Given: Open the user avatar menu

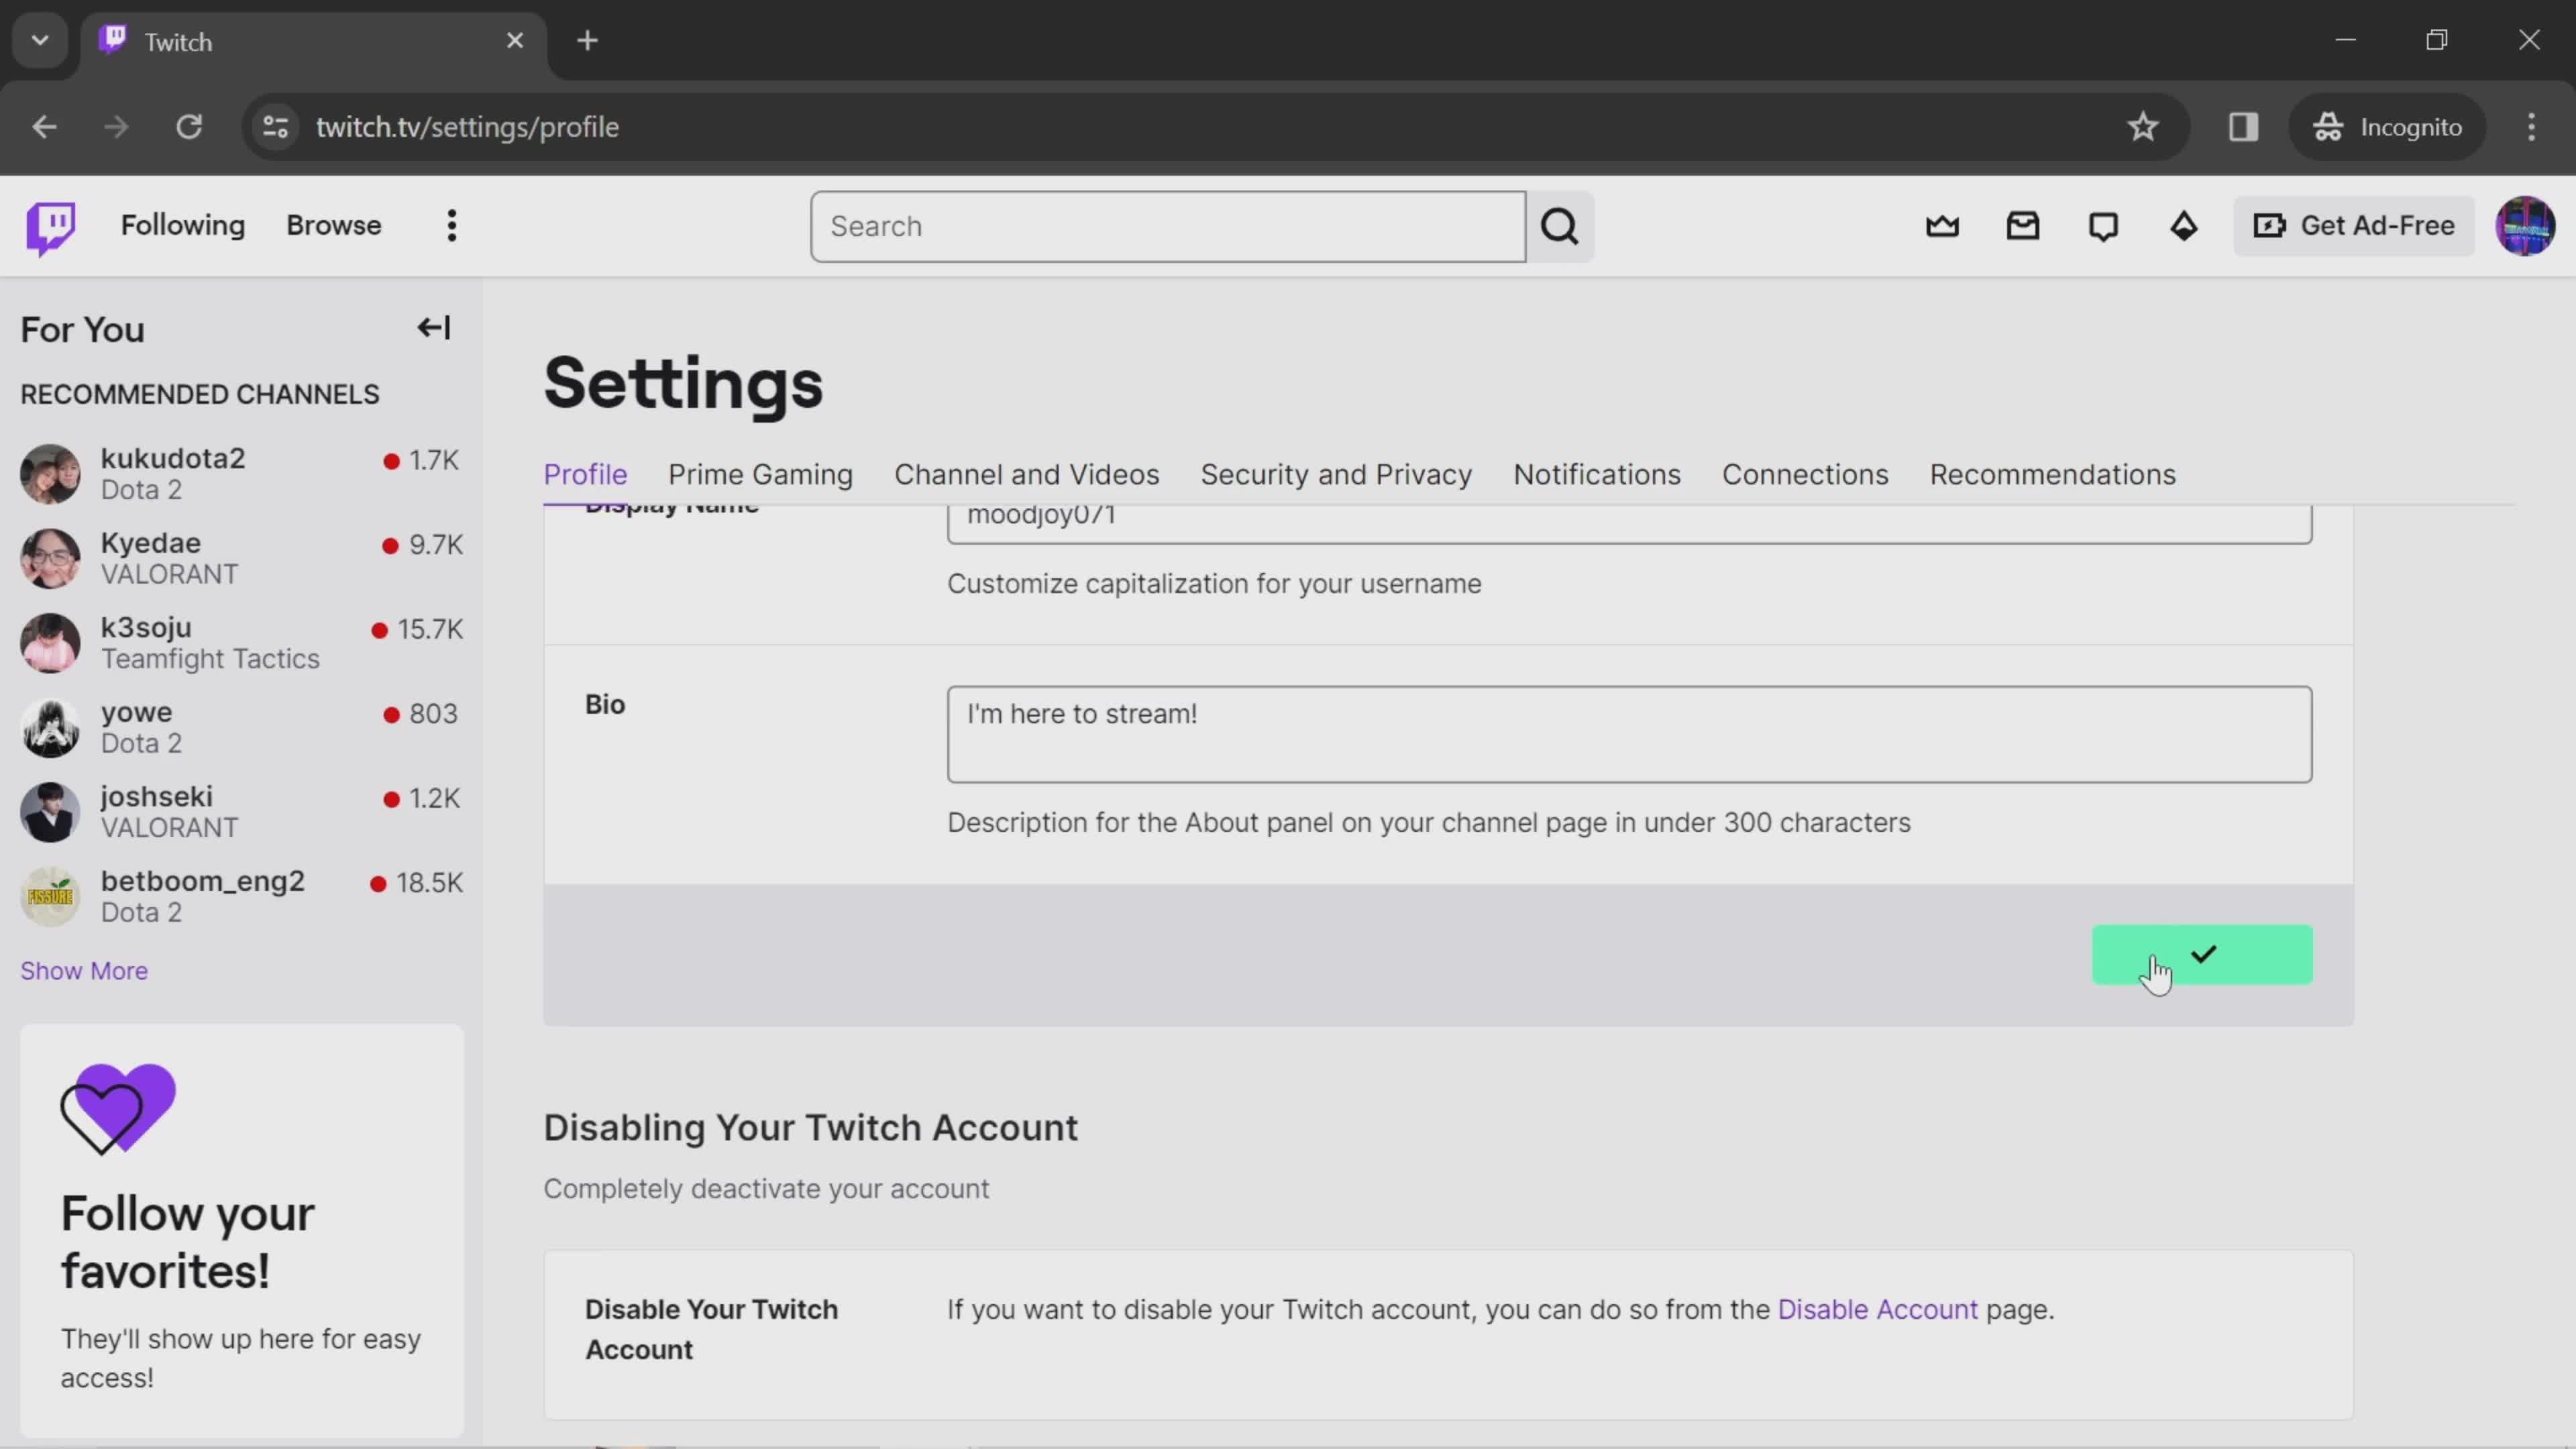Looking at the screenshot, I should 2525,226.
